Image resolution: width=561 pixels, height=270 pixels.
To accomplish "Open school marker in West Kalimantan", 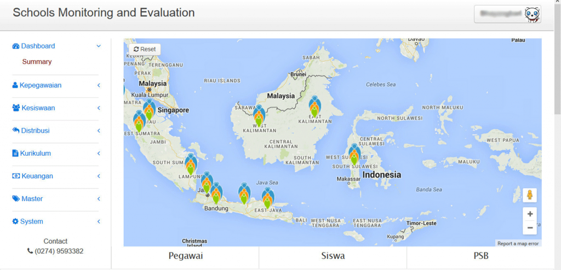I will [x=259, y=116].
